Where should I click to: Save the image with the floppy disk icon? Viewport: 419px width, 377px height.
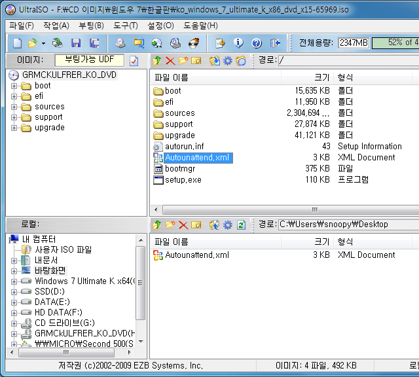click(x=76, y=43)
